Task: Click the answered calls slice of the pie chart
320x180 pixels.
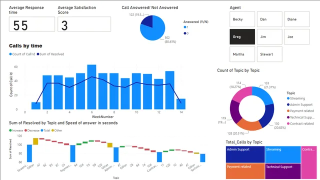Action: (x=154, y=31)
